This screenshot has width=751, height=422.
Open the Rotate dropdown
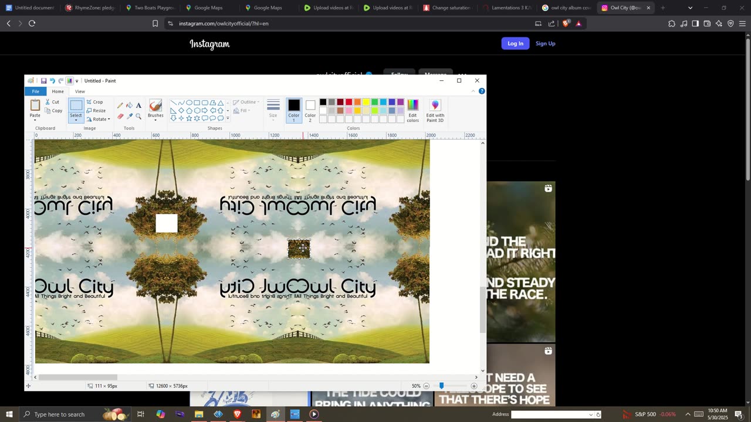(x=98, y=120)
